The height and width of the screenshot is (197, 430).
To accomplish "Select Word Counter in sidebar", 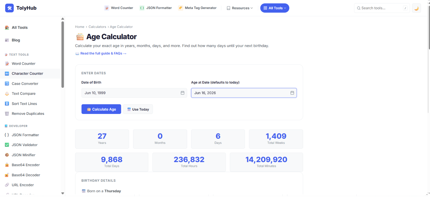I will pos(30,64).
